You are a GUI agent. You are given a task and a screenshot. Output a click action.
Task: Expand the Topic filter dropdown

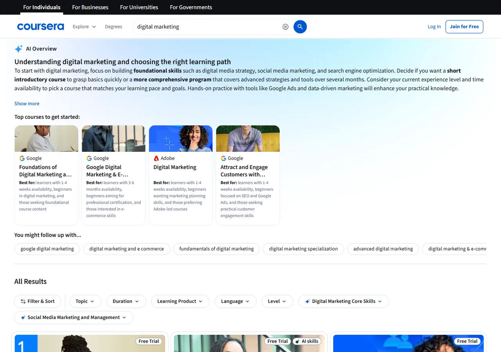[x=85, y=302]
